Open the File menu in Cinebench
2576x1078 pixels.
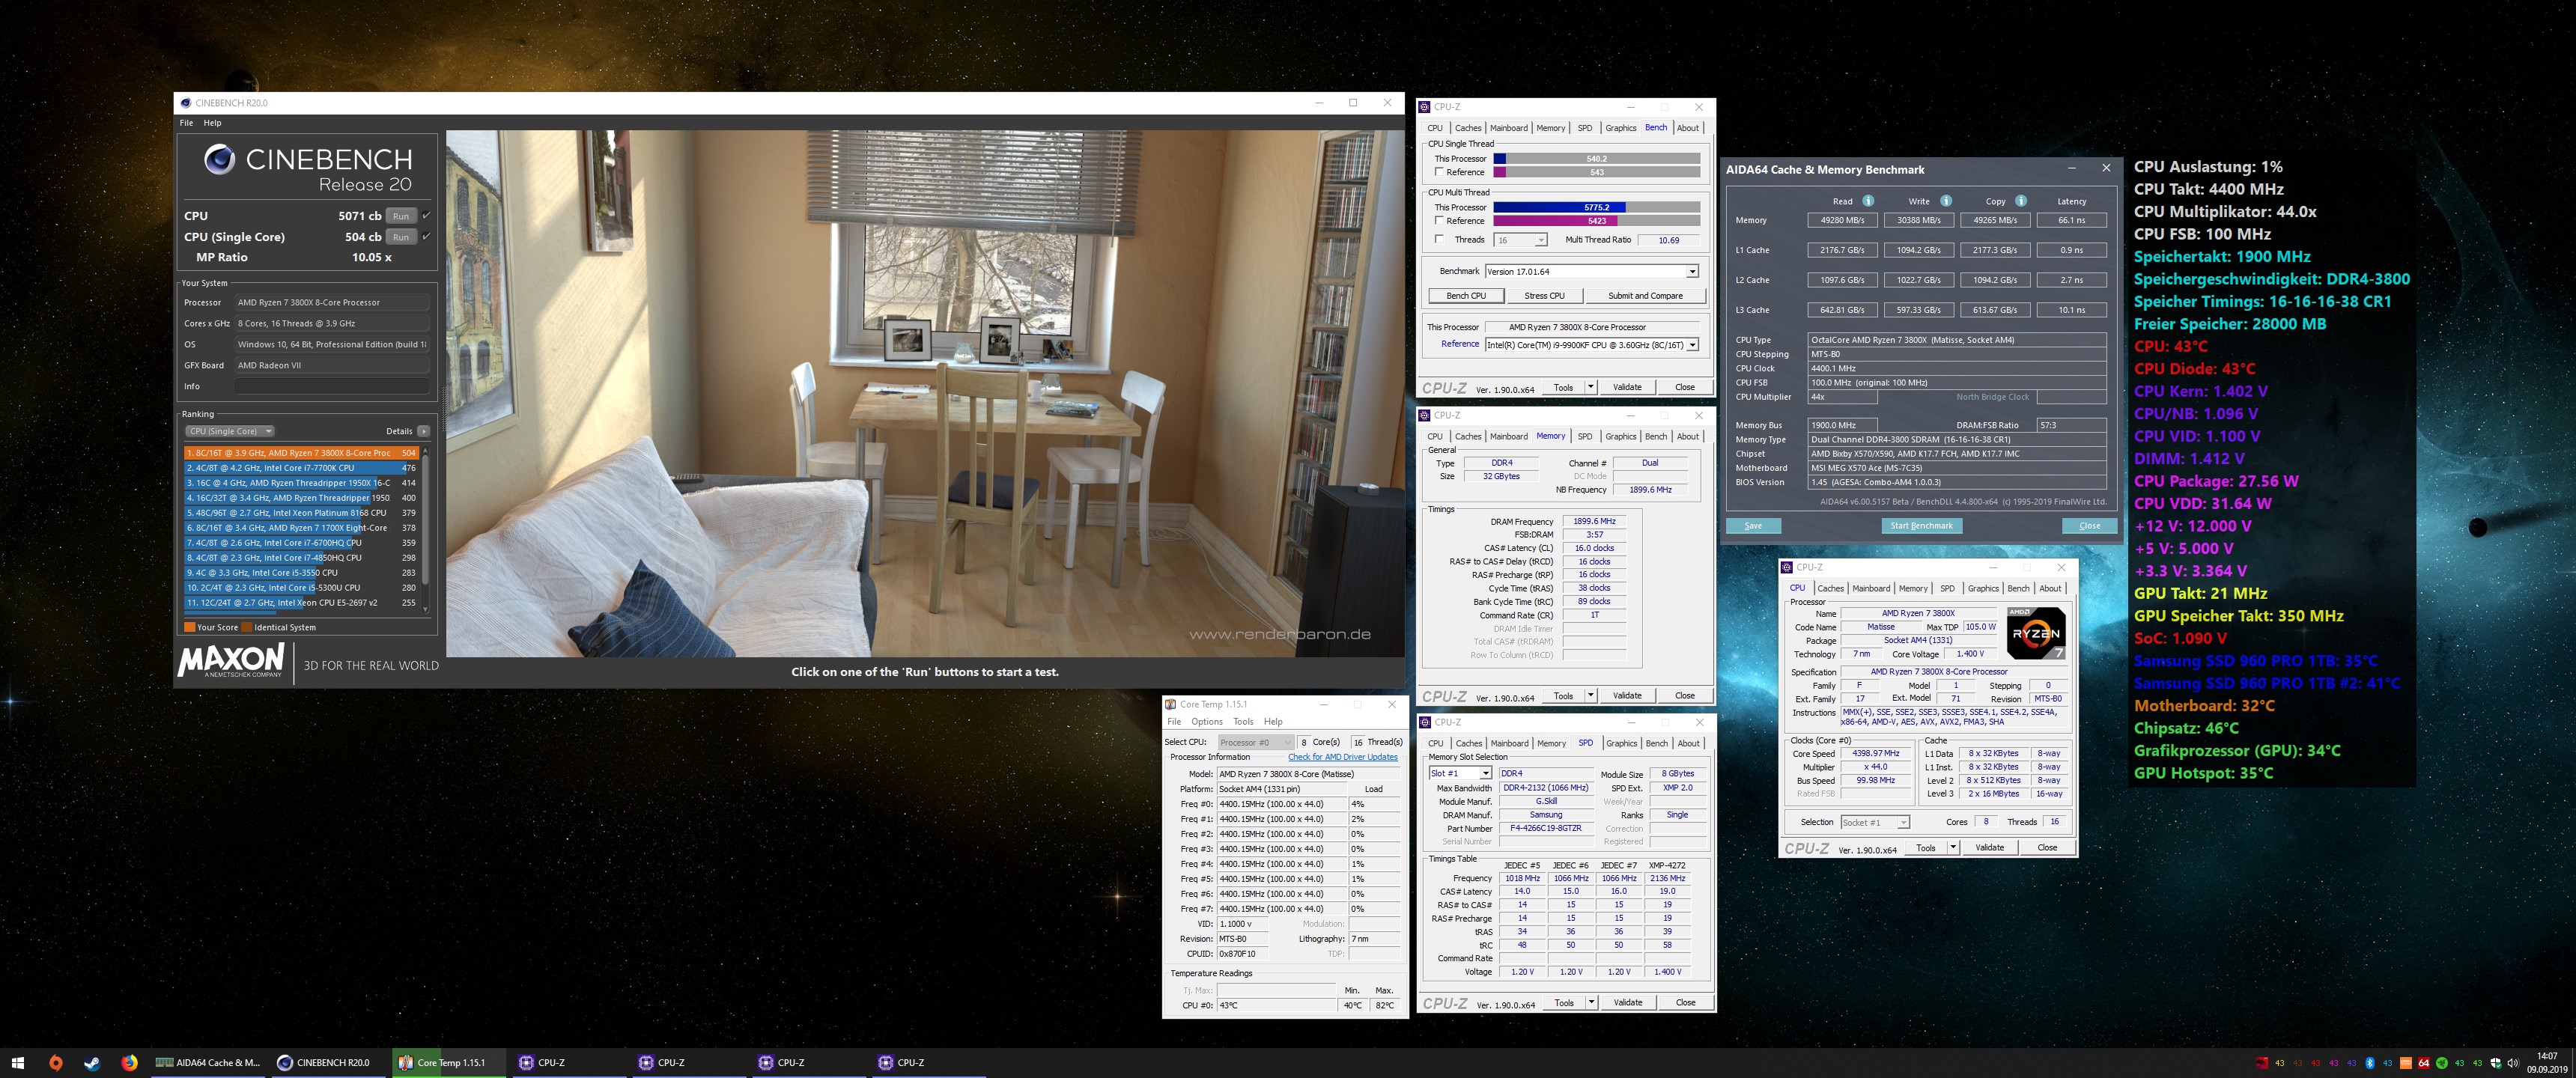(x=186, y=123)
